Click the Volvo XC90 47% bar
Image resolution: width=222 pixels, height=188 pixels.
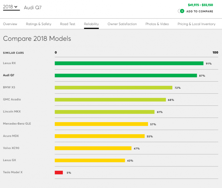tap(93, 148)
